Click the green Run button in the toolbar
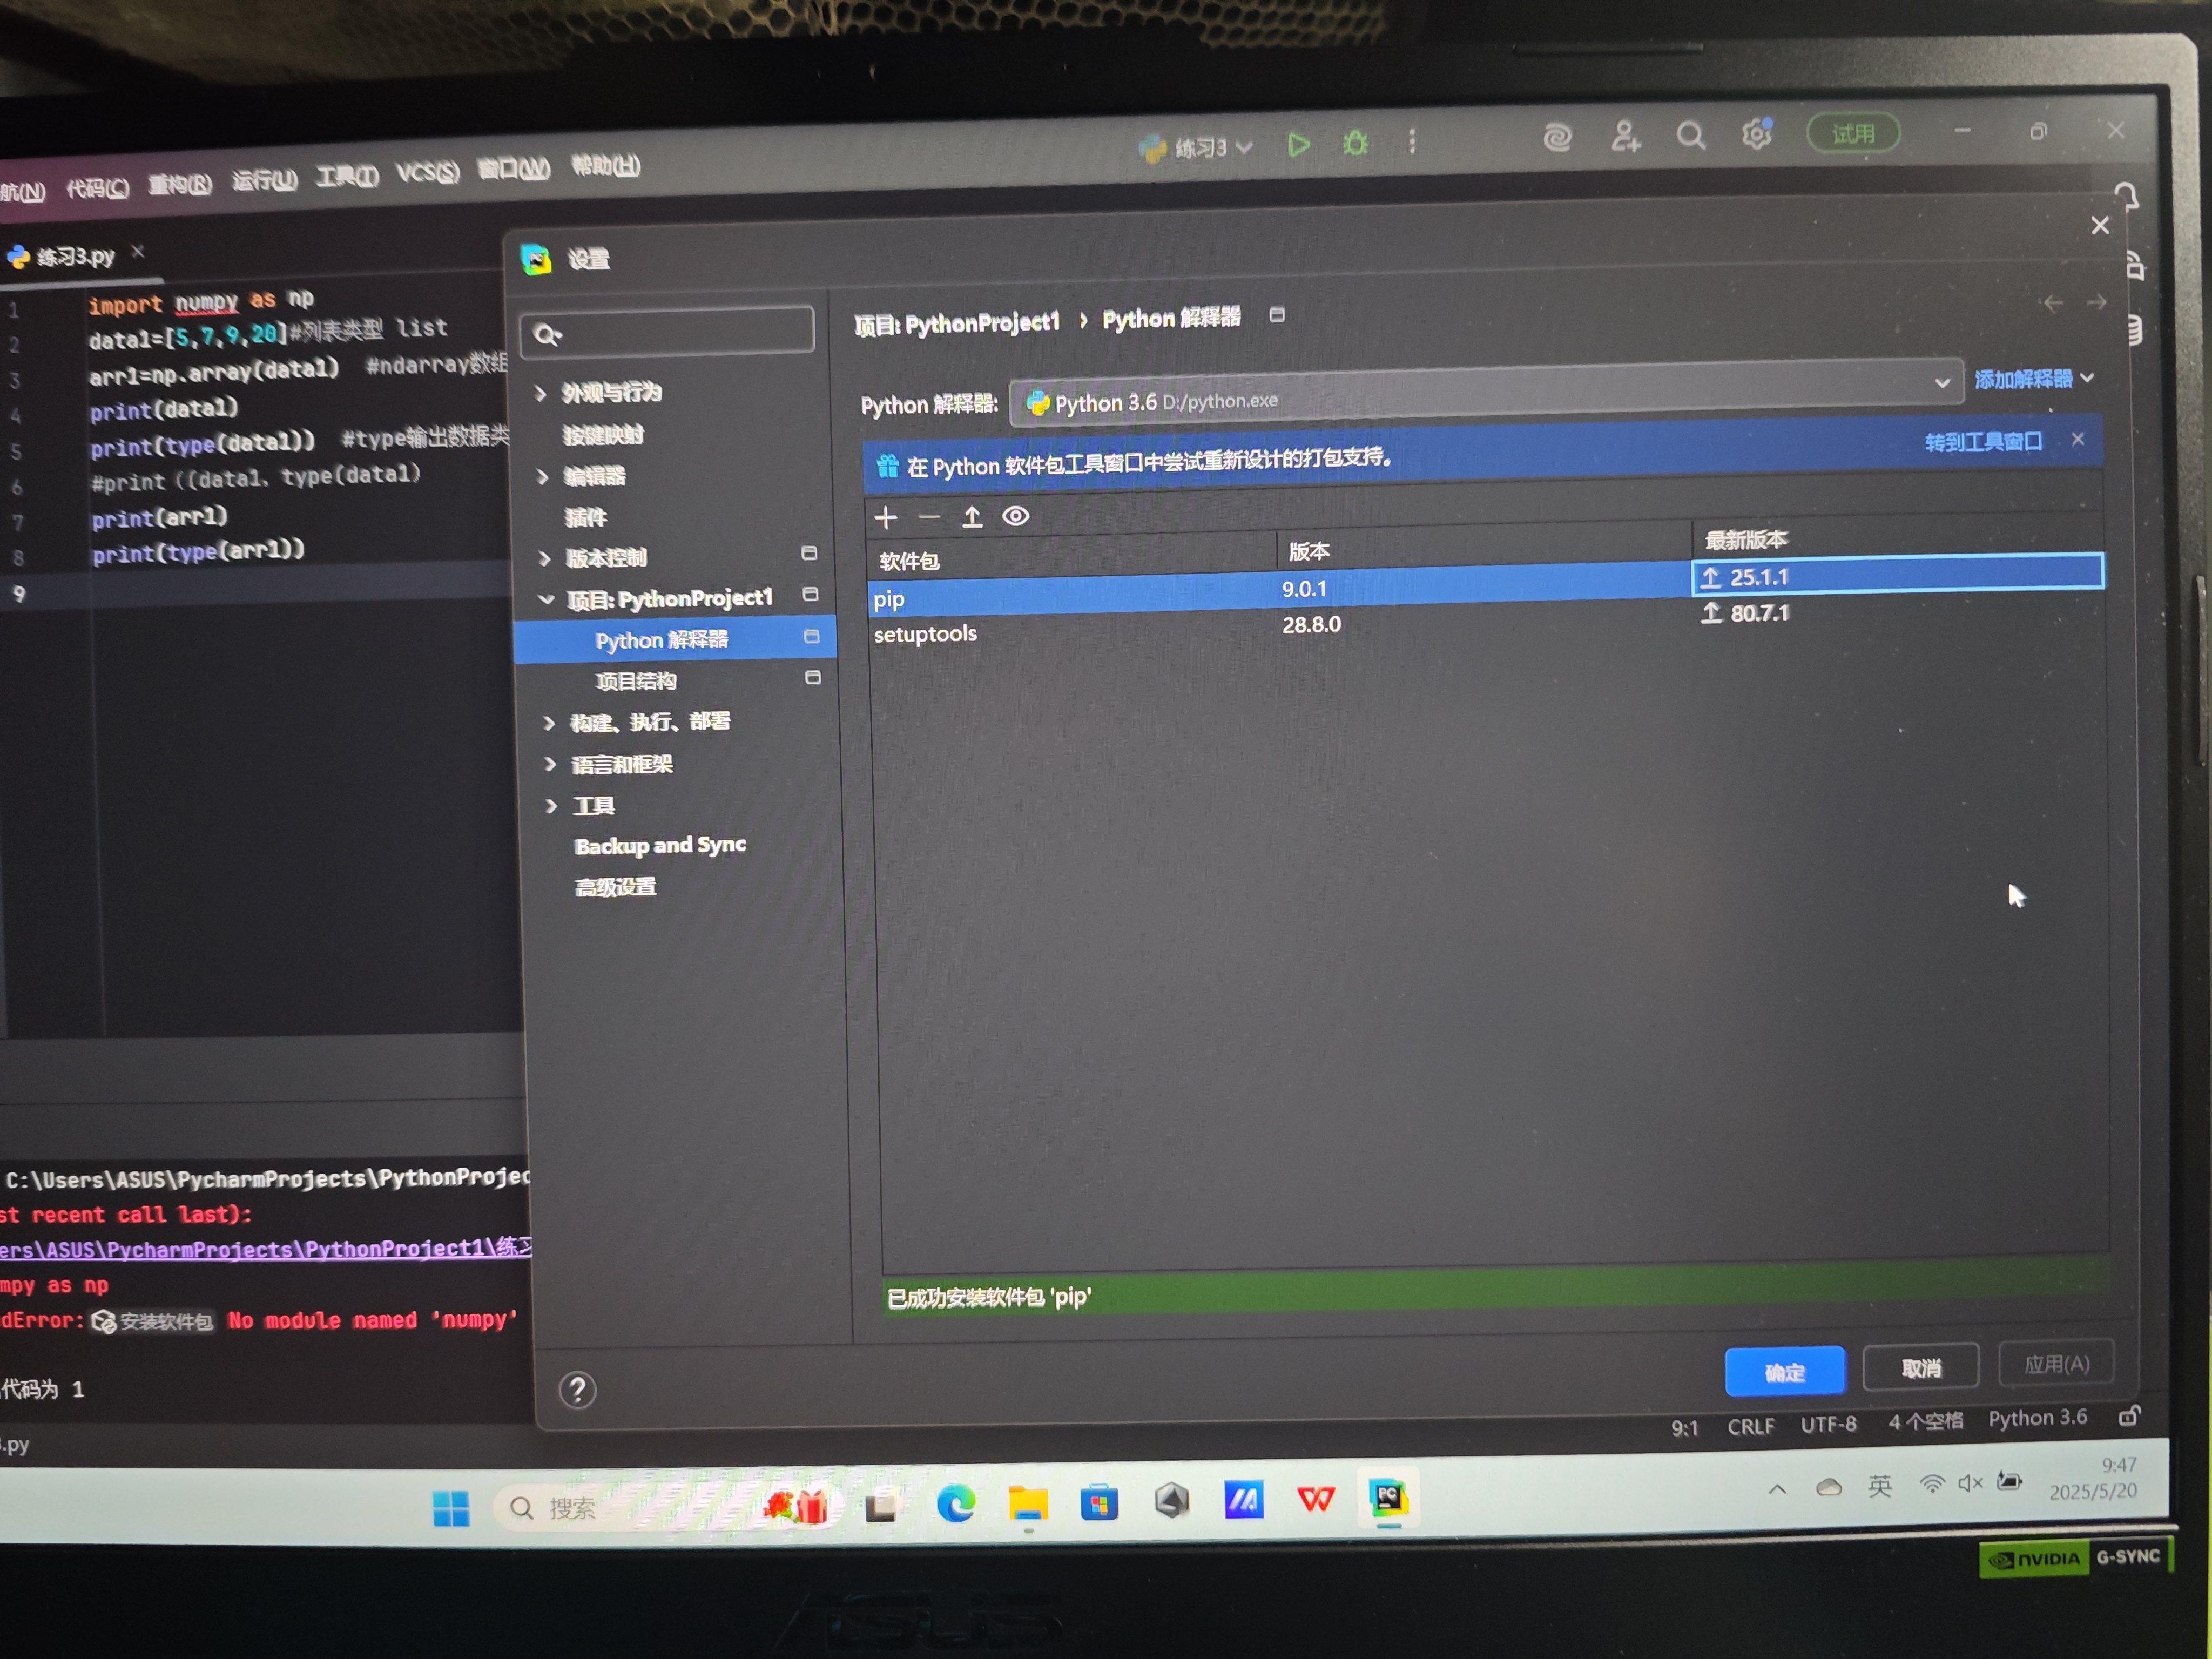Image resolution: width=2212 pixels, height=1659 pixels. [1299, 145]
